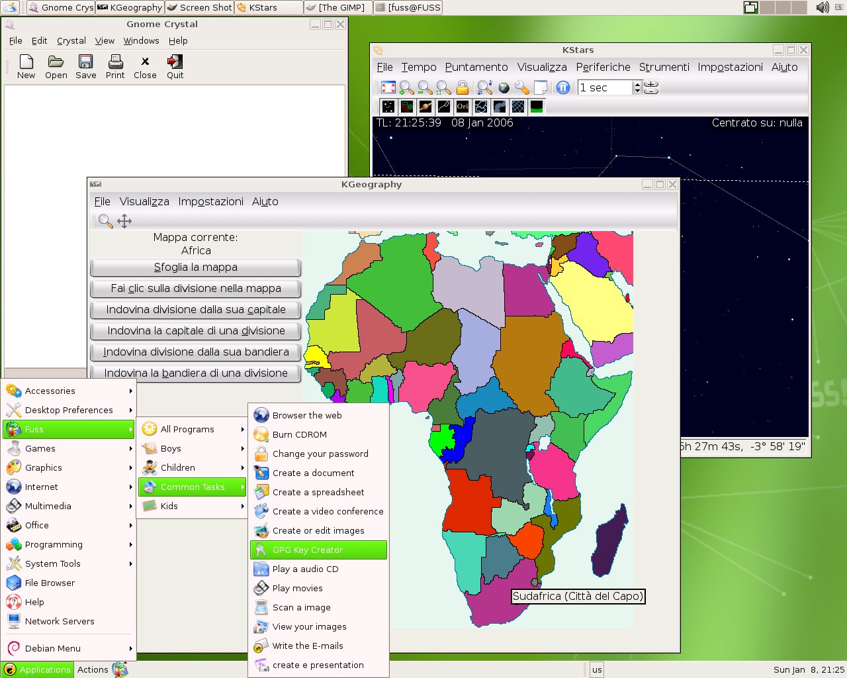This screenshot has width=847, height=678.
Task: Click the 1 sec time step field
Action: pyautogui.click(x=605, y=87)
